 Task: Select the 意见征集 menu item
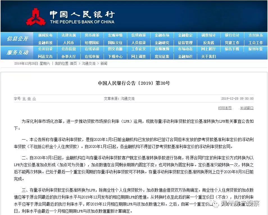coord(162,56)
